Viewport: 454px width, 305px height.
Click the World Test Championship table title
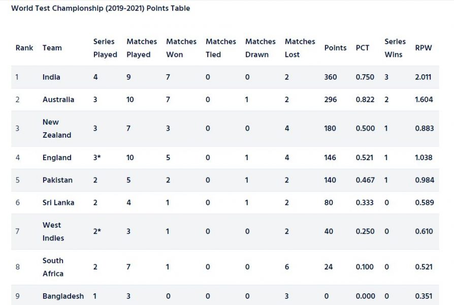click(101, 9)
